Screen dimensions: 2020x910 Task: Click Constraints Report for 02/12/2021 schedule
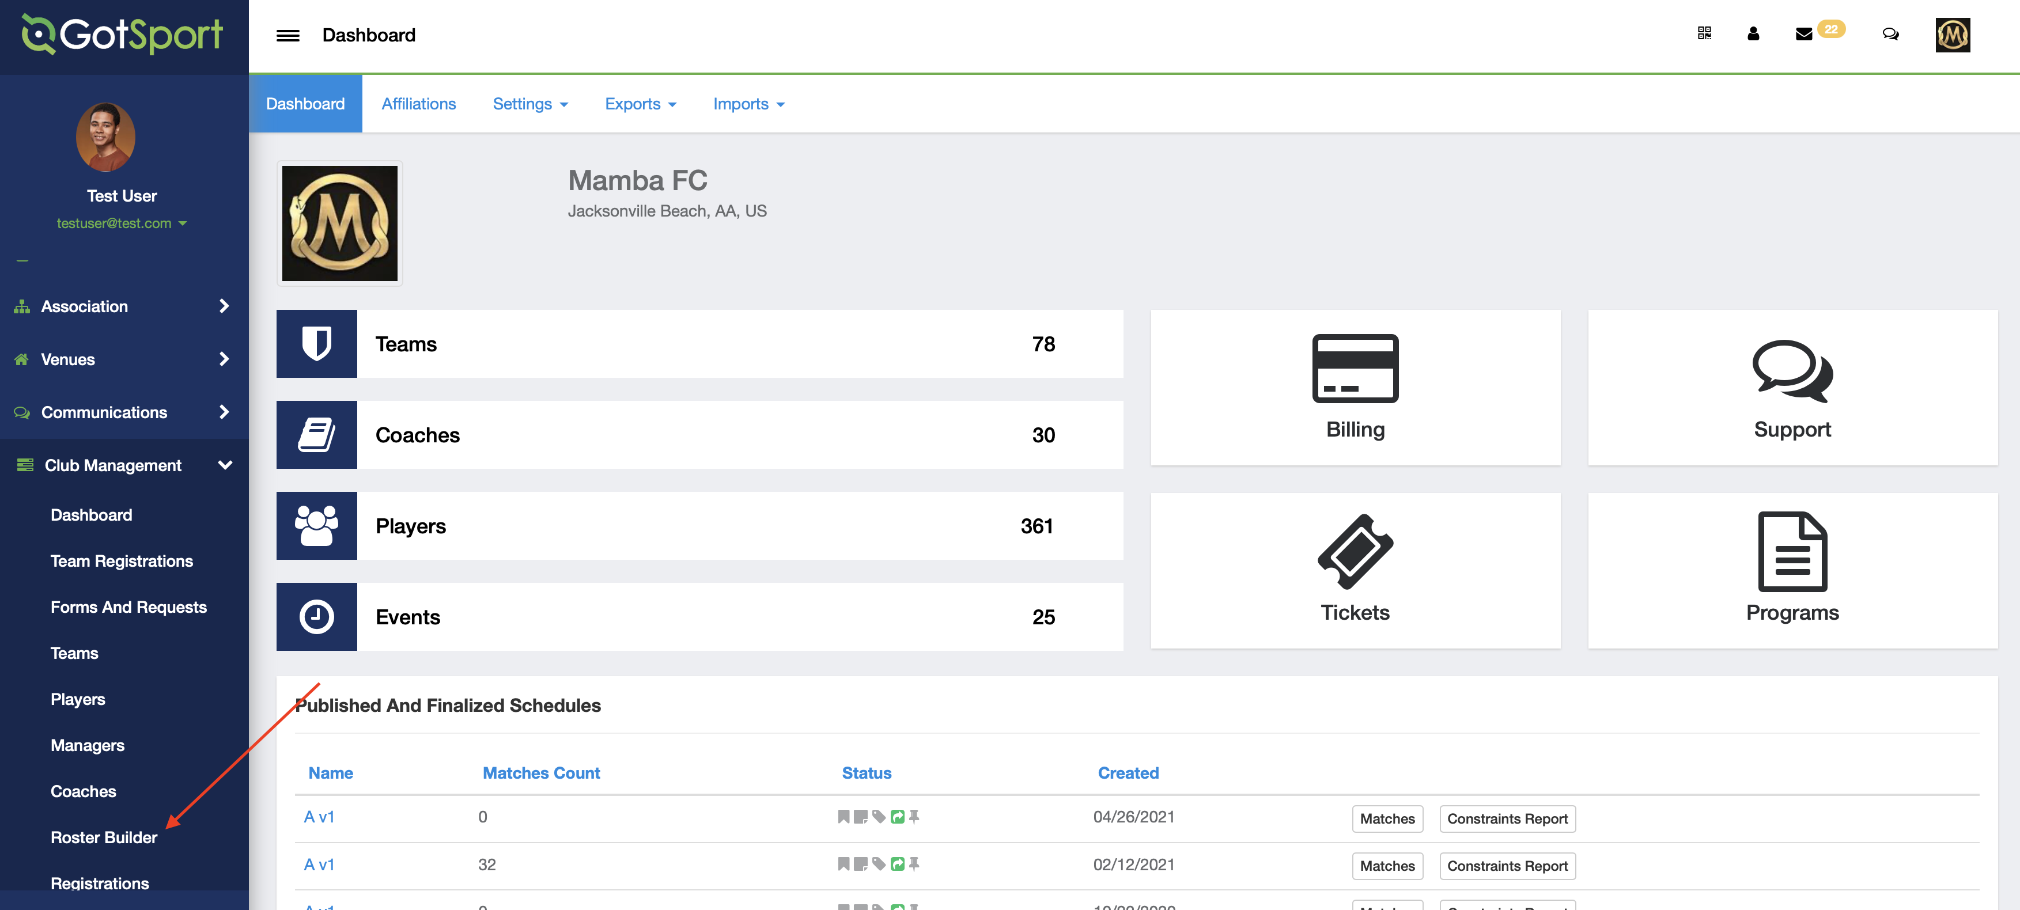[1507, 865]
